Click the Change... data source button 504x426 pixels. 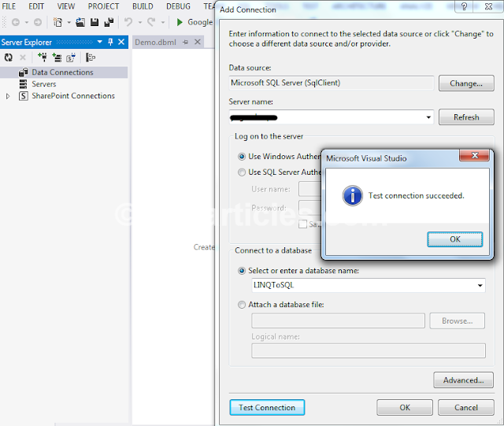[x=466, y=83]
